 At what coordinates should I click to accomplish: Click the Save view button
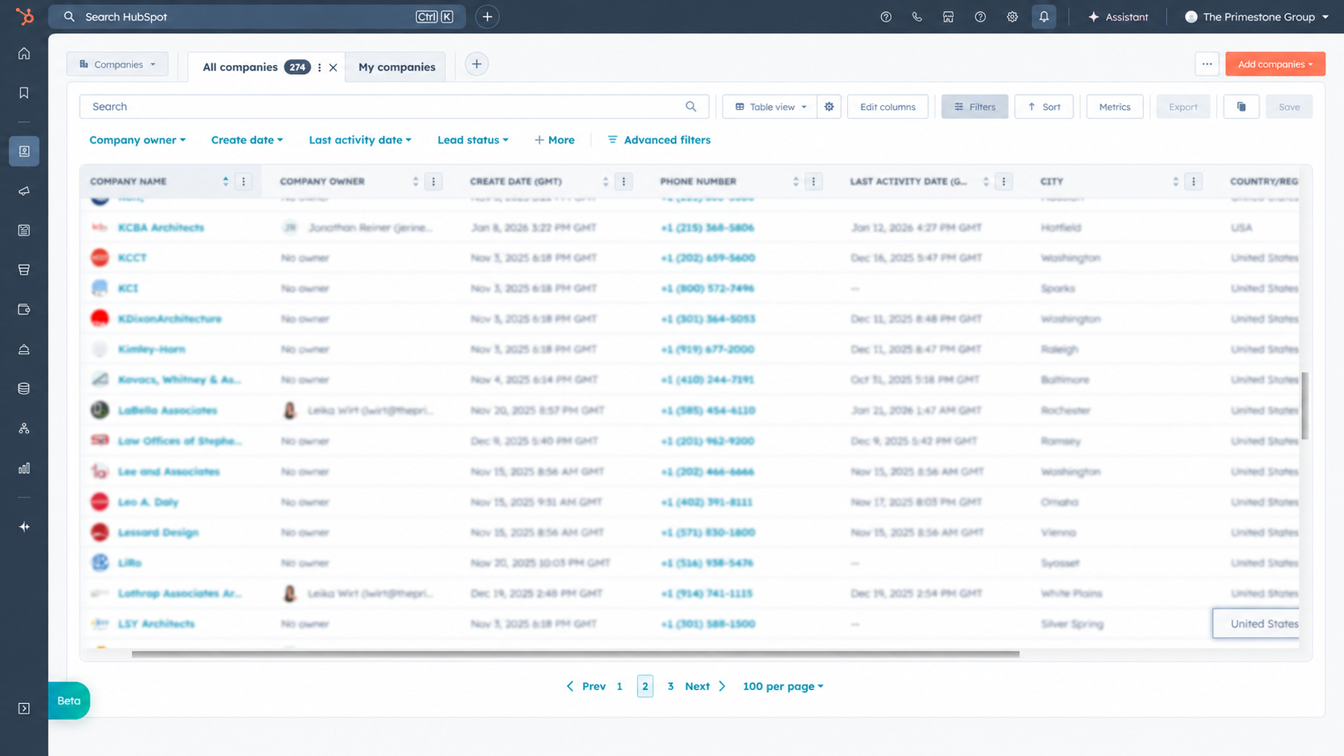(x=1289, y=107)
